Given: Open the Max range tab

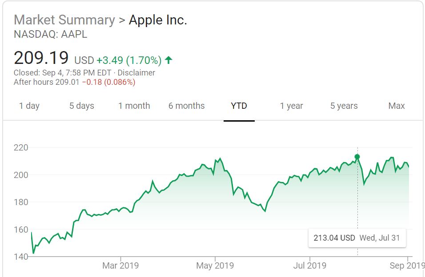Looking at the screenshot, I should [x=396, y=106].
